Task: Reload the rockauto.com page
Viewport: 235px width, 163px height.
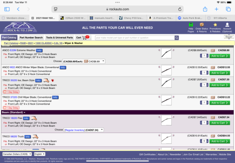Action: [180, 9]
